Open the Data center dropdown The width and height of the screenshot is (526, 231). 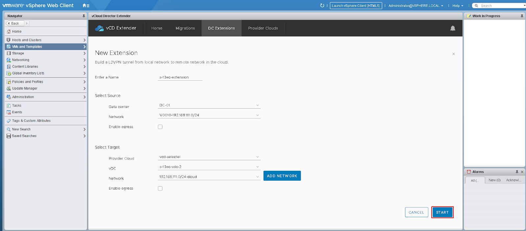tap(209, 105)
